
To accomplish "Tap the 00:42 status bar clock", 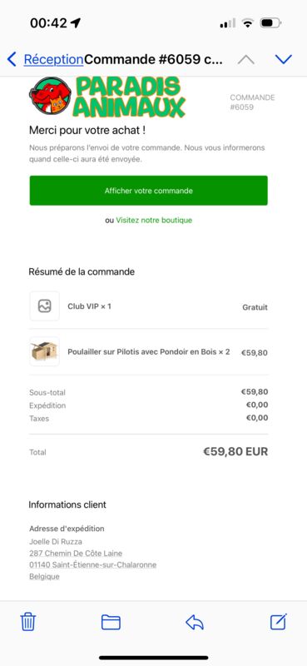I will (48, 23).
